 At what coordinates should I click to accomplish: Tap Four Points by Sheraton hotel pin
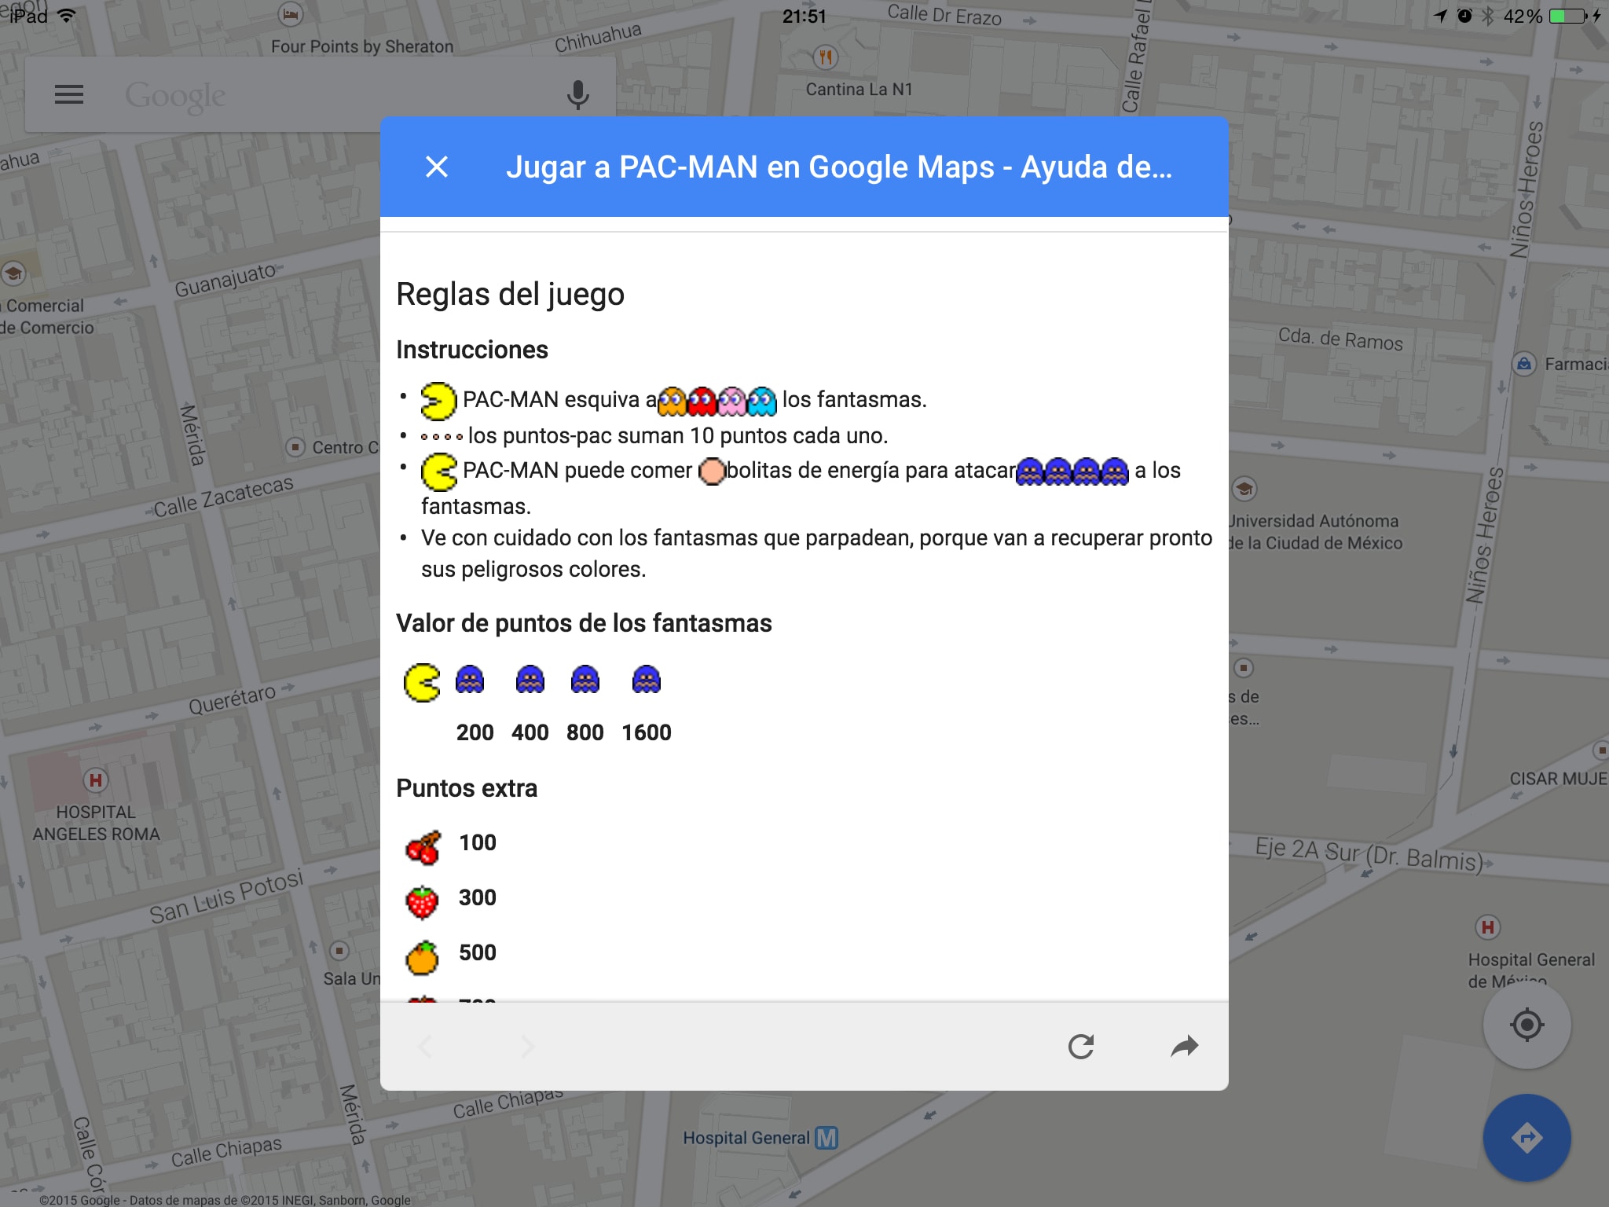click(291, 14)
